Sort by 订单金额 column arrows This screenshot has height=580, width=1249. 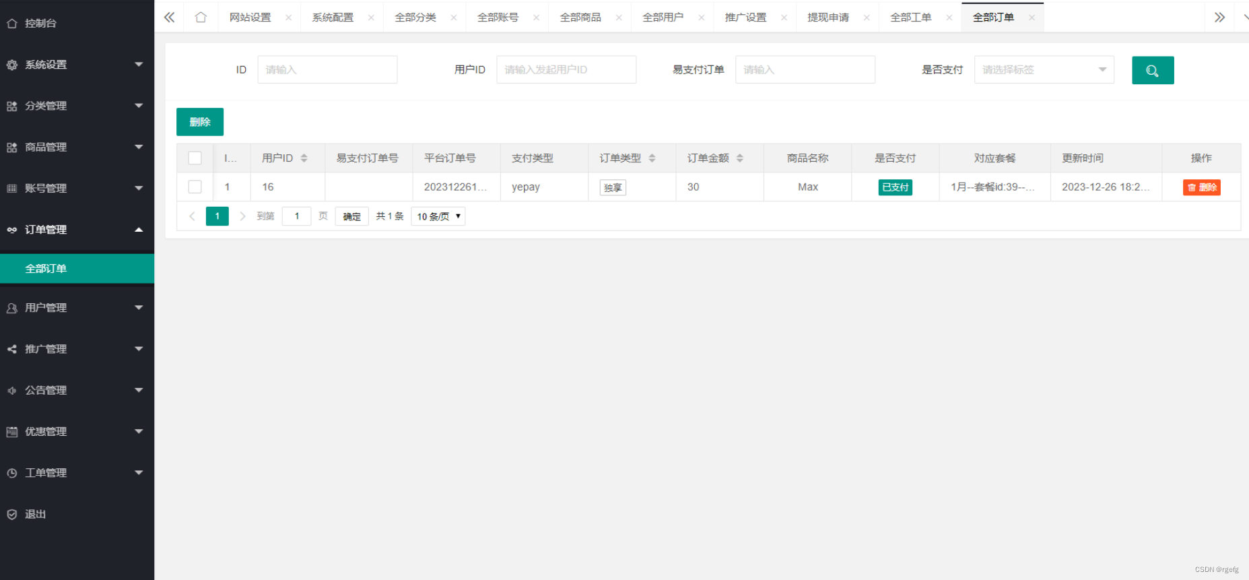tap(740, 158)
